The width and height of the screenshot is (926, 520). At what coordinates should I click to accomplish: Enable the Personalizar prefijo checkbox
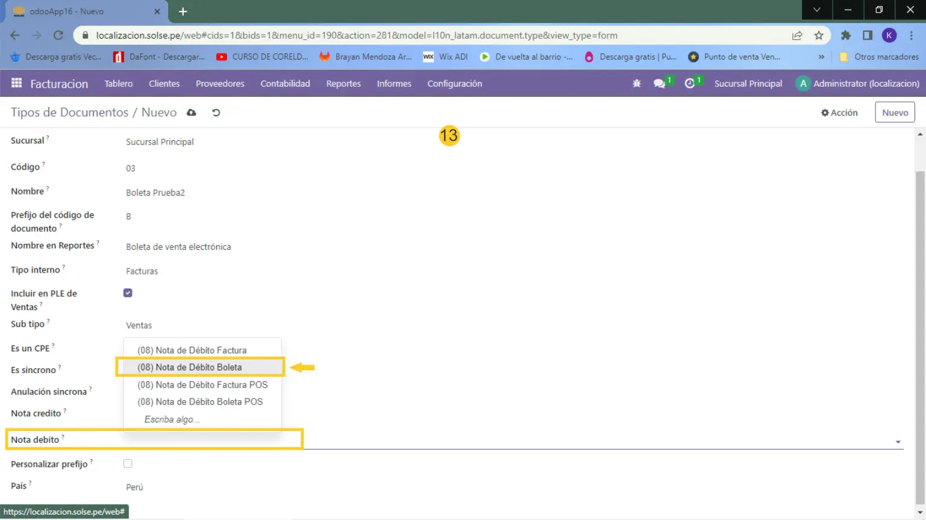point(128,463)
